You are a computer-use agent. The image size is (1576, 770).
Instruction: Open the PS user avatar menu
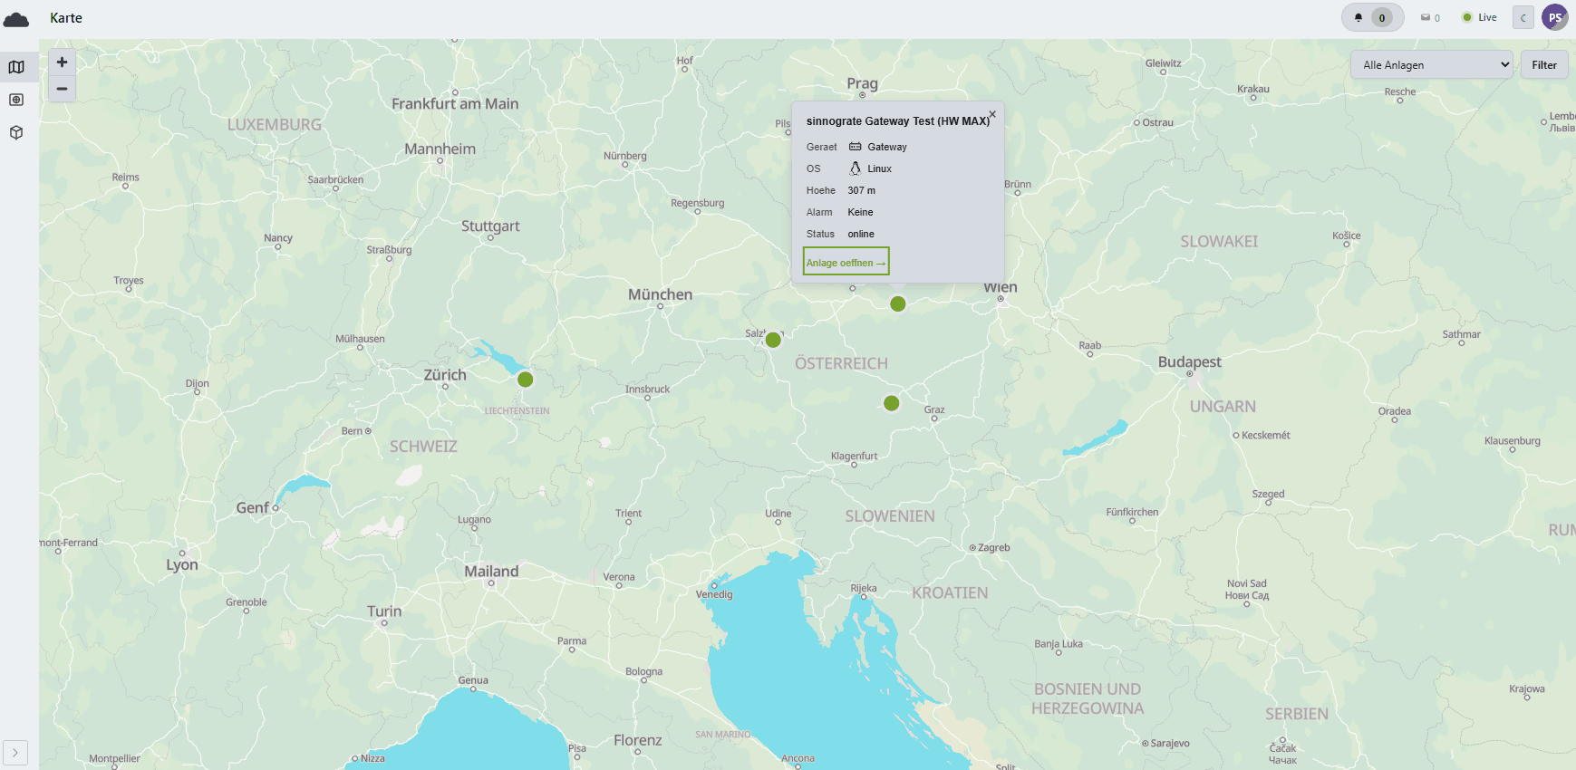pos(1554,17)
